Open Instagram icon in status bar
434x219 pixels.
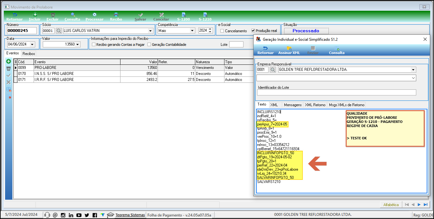tap(63, 215)
